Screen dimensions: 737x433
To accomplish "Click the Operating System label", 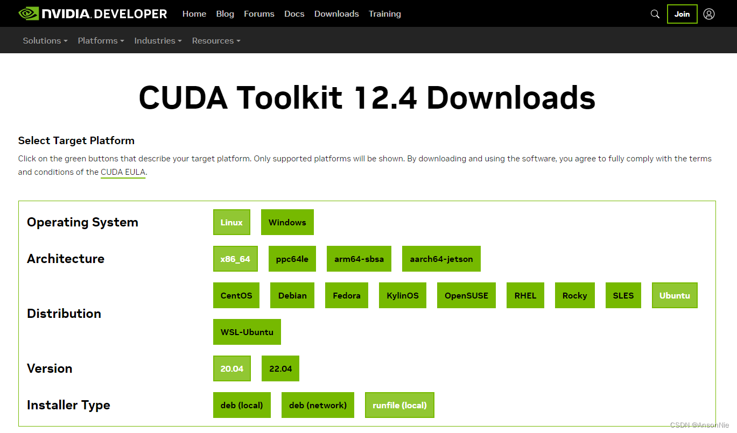I will pos(82,222).
